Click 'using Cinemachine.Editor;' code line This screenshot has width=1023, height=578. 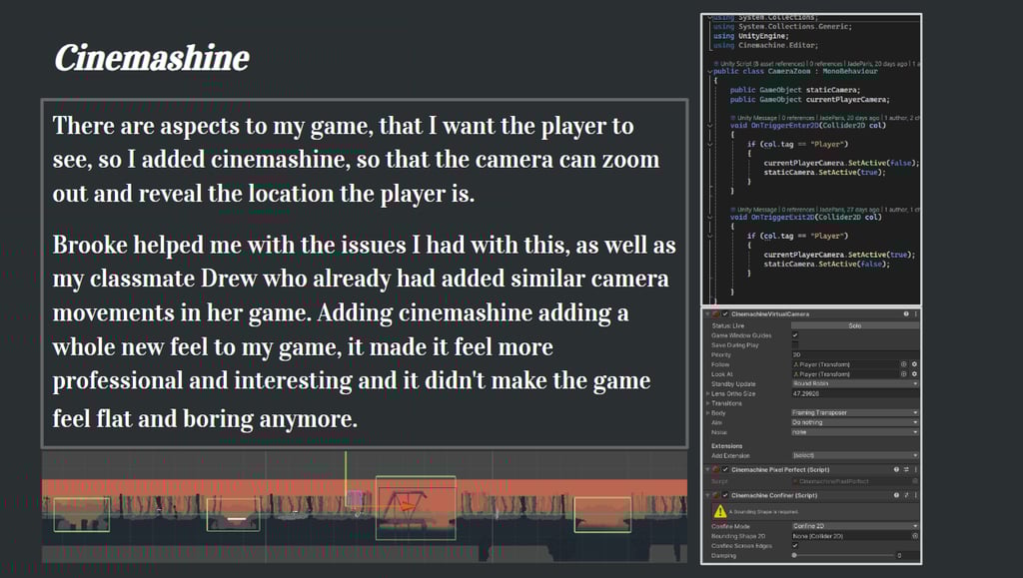765,45
